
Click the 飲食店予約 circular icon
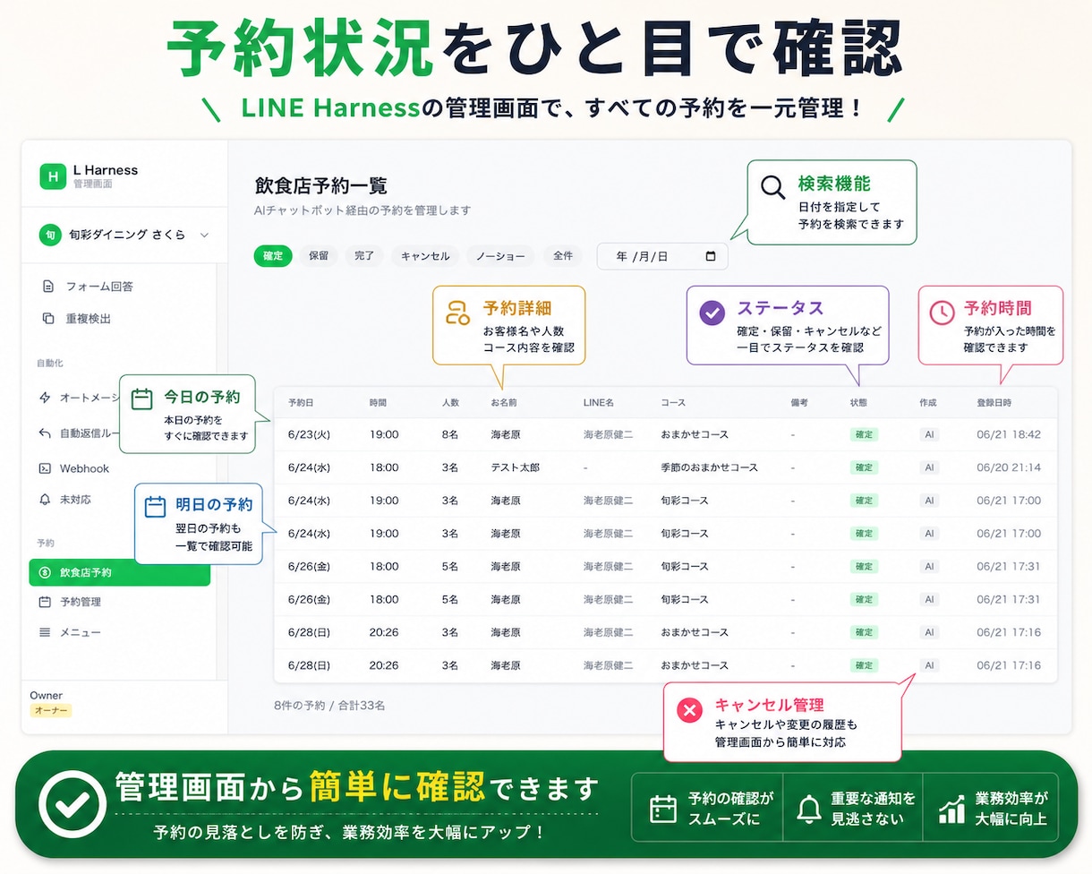point(45,572)
